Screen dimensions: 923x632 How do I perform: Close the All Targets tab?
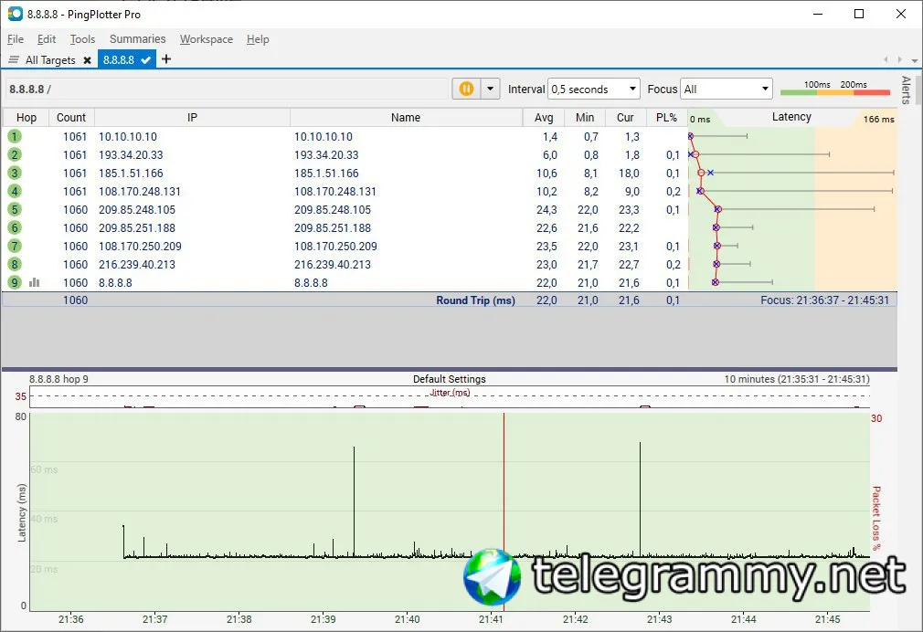point(87,60)
